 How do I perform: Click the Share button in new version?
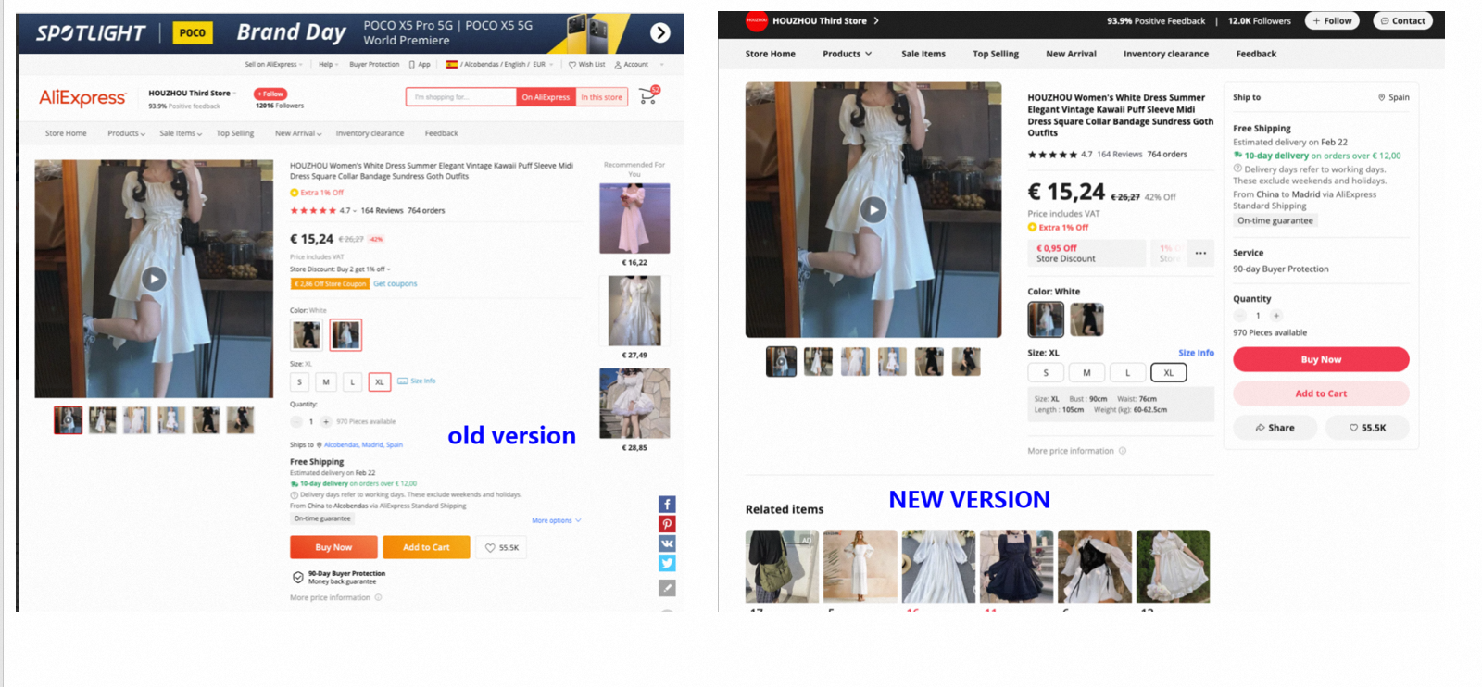pyautogui.click(x=1275, y=428)
